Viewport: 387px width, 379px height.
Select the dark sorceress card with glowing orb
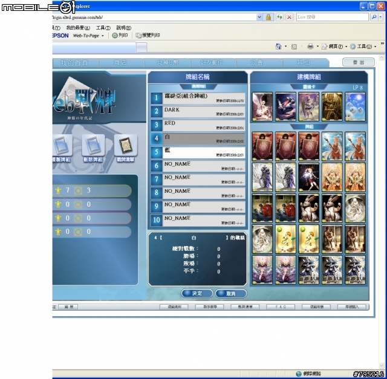pyautogui.click(x=308, y=177)
